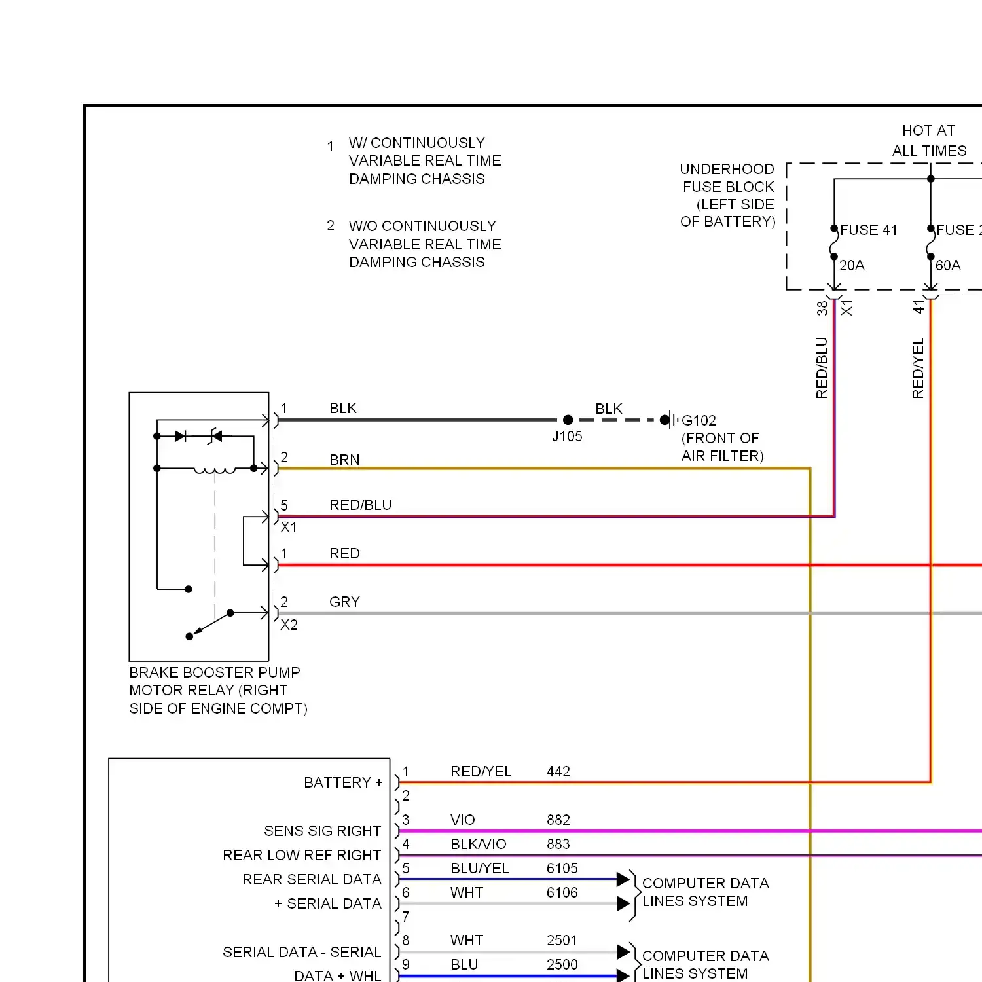
Task: Click the "GRY" wire color label
Action: [344, 602]
